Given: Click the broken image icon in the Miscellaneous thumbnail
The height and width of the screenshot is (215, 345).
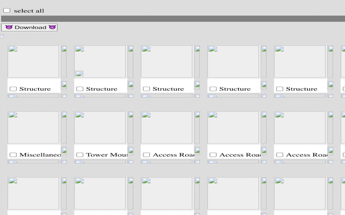Looking at the screenshot, I should pos(13,114).
